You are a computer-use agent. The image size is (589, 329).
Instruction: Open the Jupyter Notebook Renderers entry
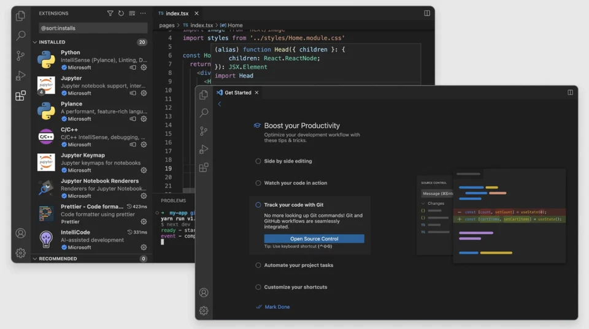[x=92, y=188]
